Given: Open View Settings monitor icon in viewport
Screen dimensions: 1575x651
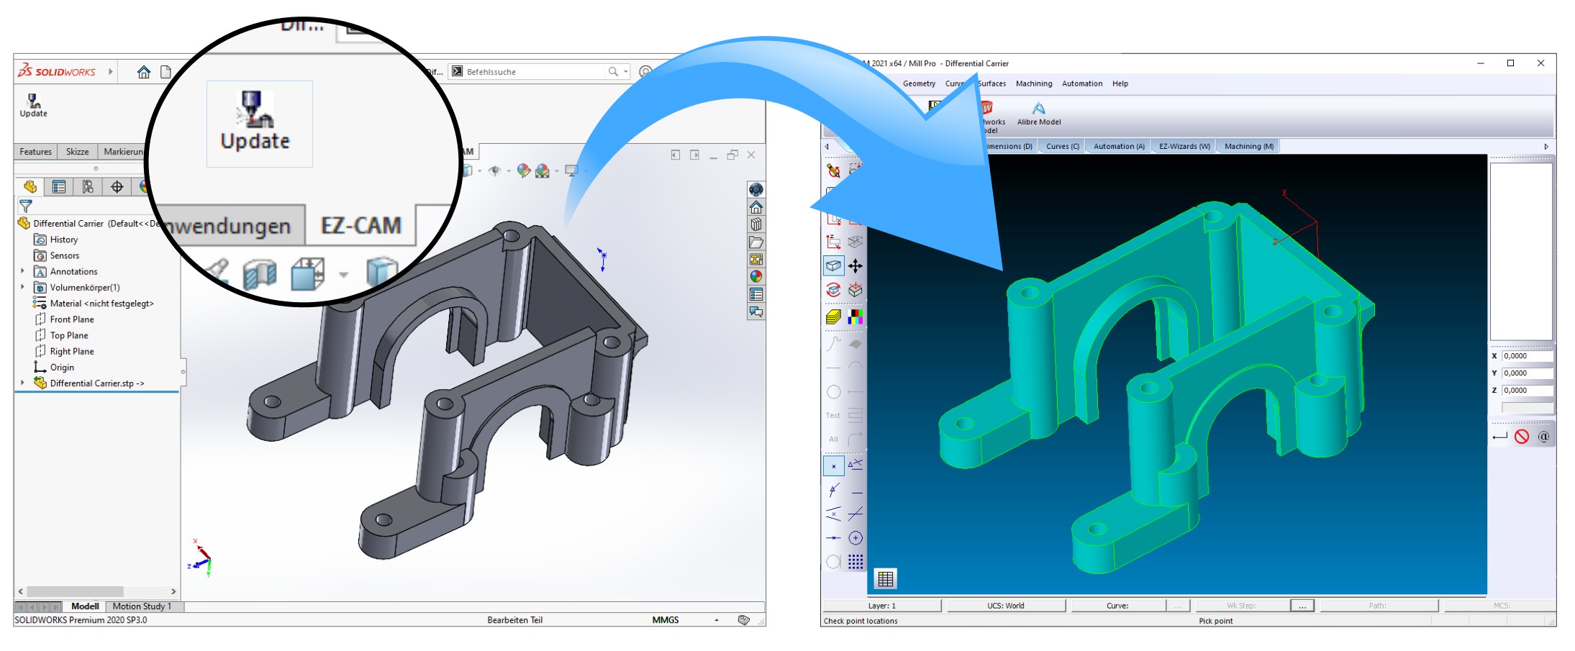Looking at the screenshot, I should point(572,170).
